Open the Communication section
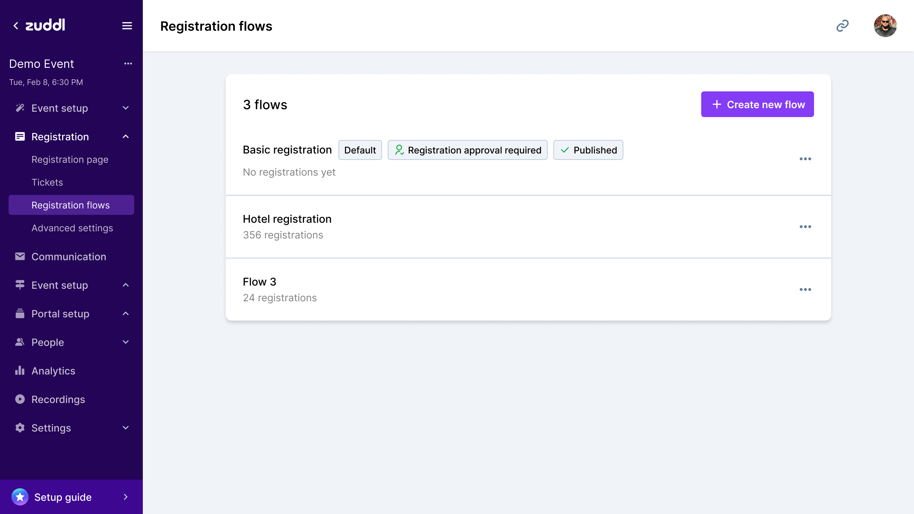The image size is (914, 514). pyautogui.click(x=69, y=257)
